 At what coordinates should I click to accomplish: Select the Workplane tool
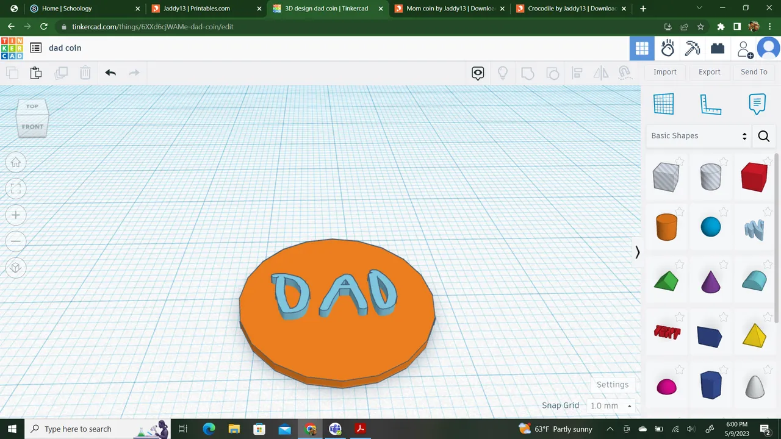[x=664, y=104]
